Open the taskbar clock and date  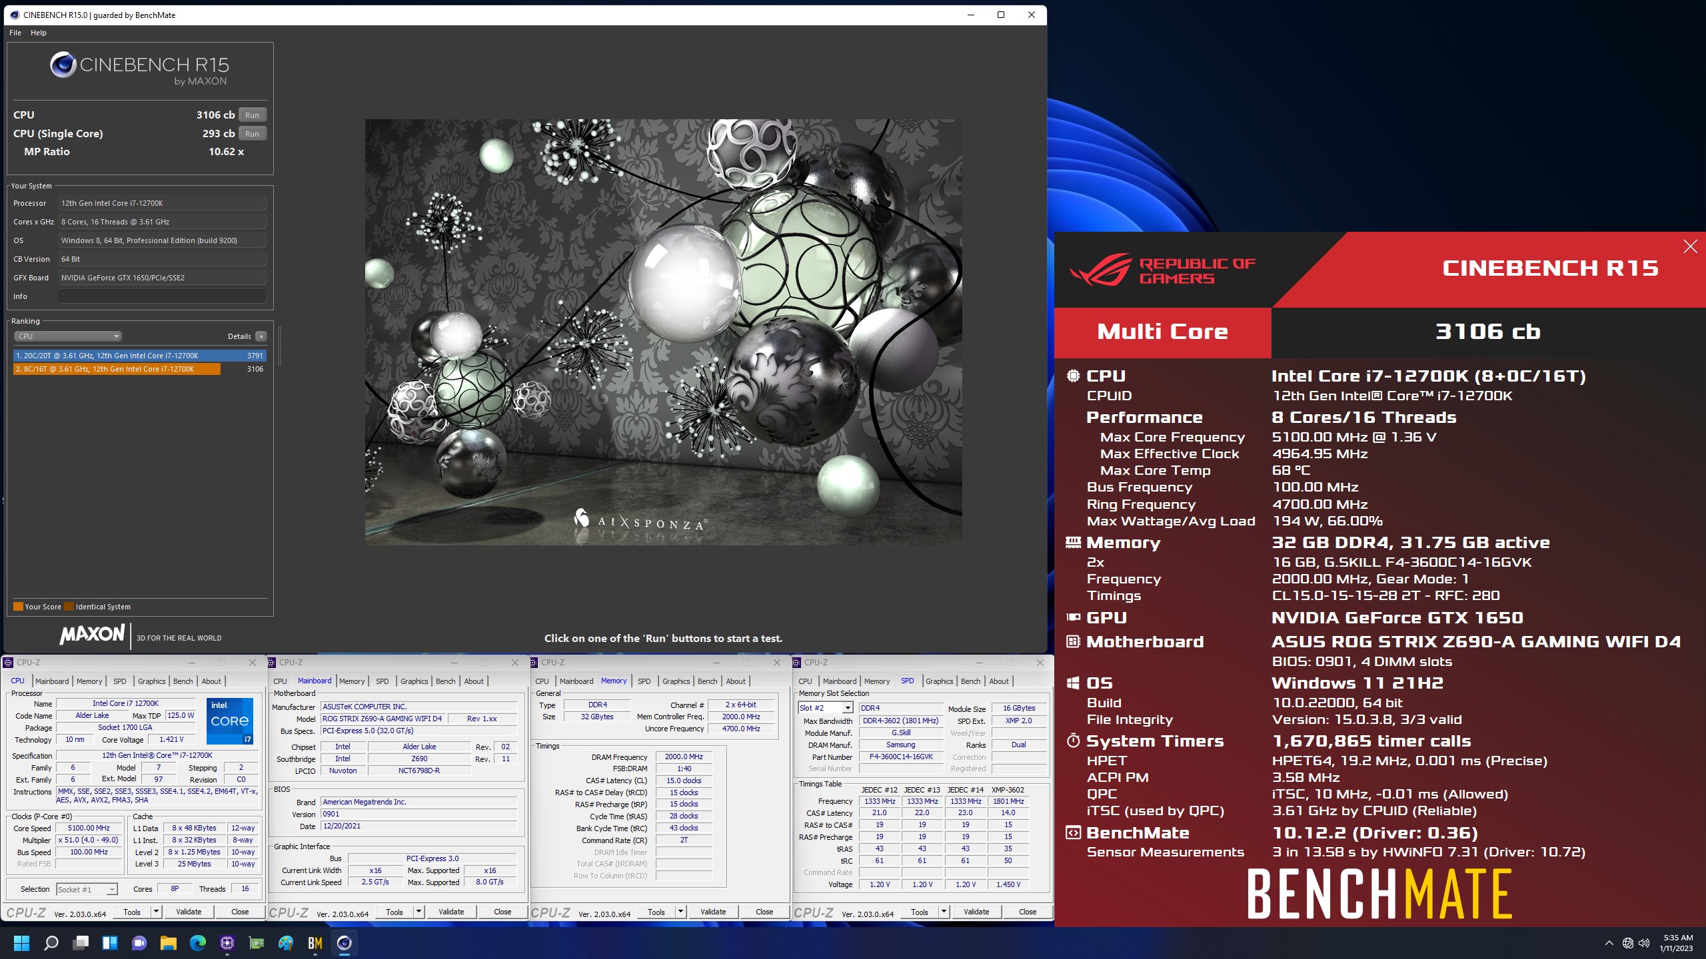point(1677,943)
